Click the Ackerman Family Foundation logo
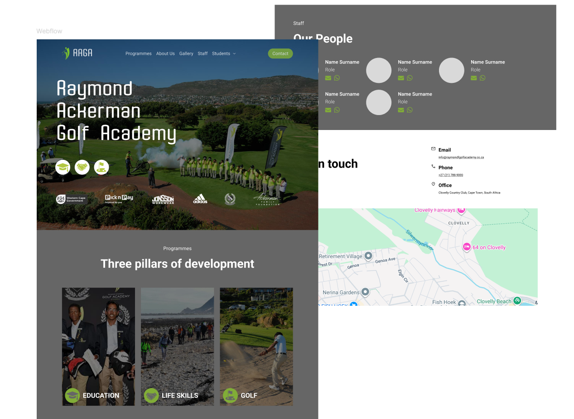Screen dimensions: 574x419 [x=267, y=199]
